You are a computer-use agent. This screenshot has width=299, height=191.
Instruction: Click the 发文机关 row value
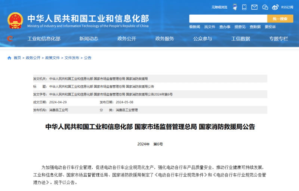[98, 79]
